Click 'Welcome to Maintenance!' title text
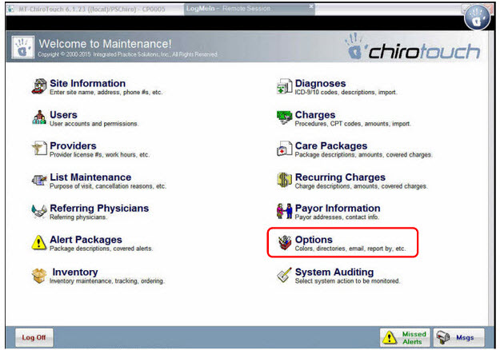 pyautogui.click(x=105, y=44)
